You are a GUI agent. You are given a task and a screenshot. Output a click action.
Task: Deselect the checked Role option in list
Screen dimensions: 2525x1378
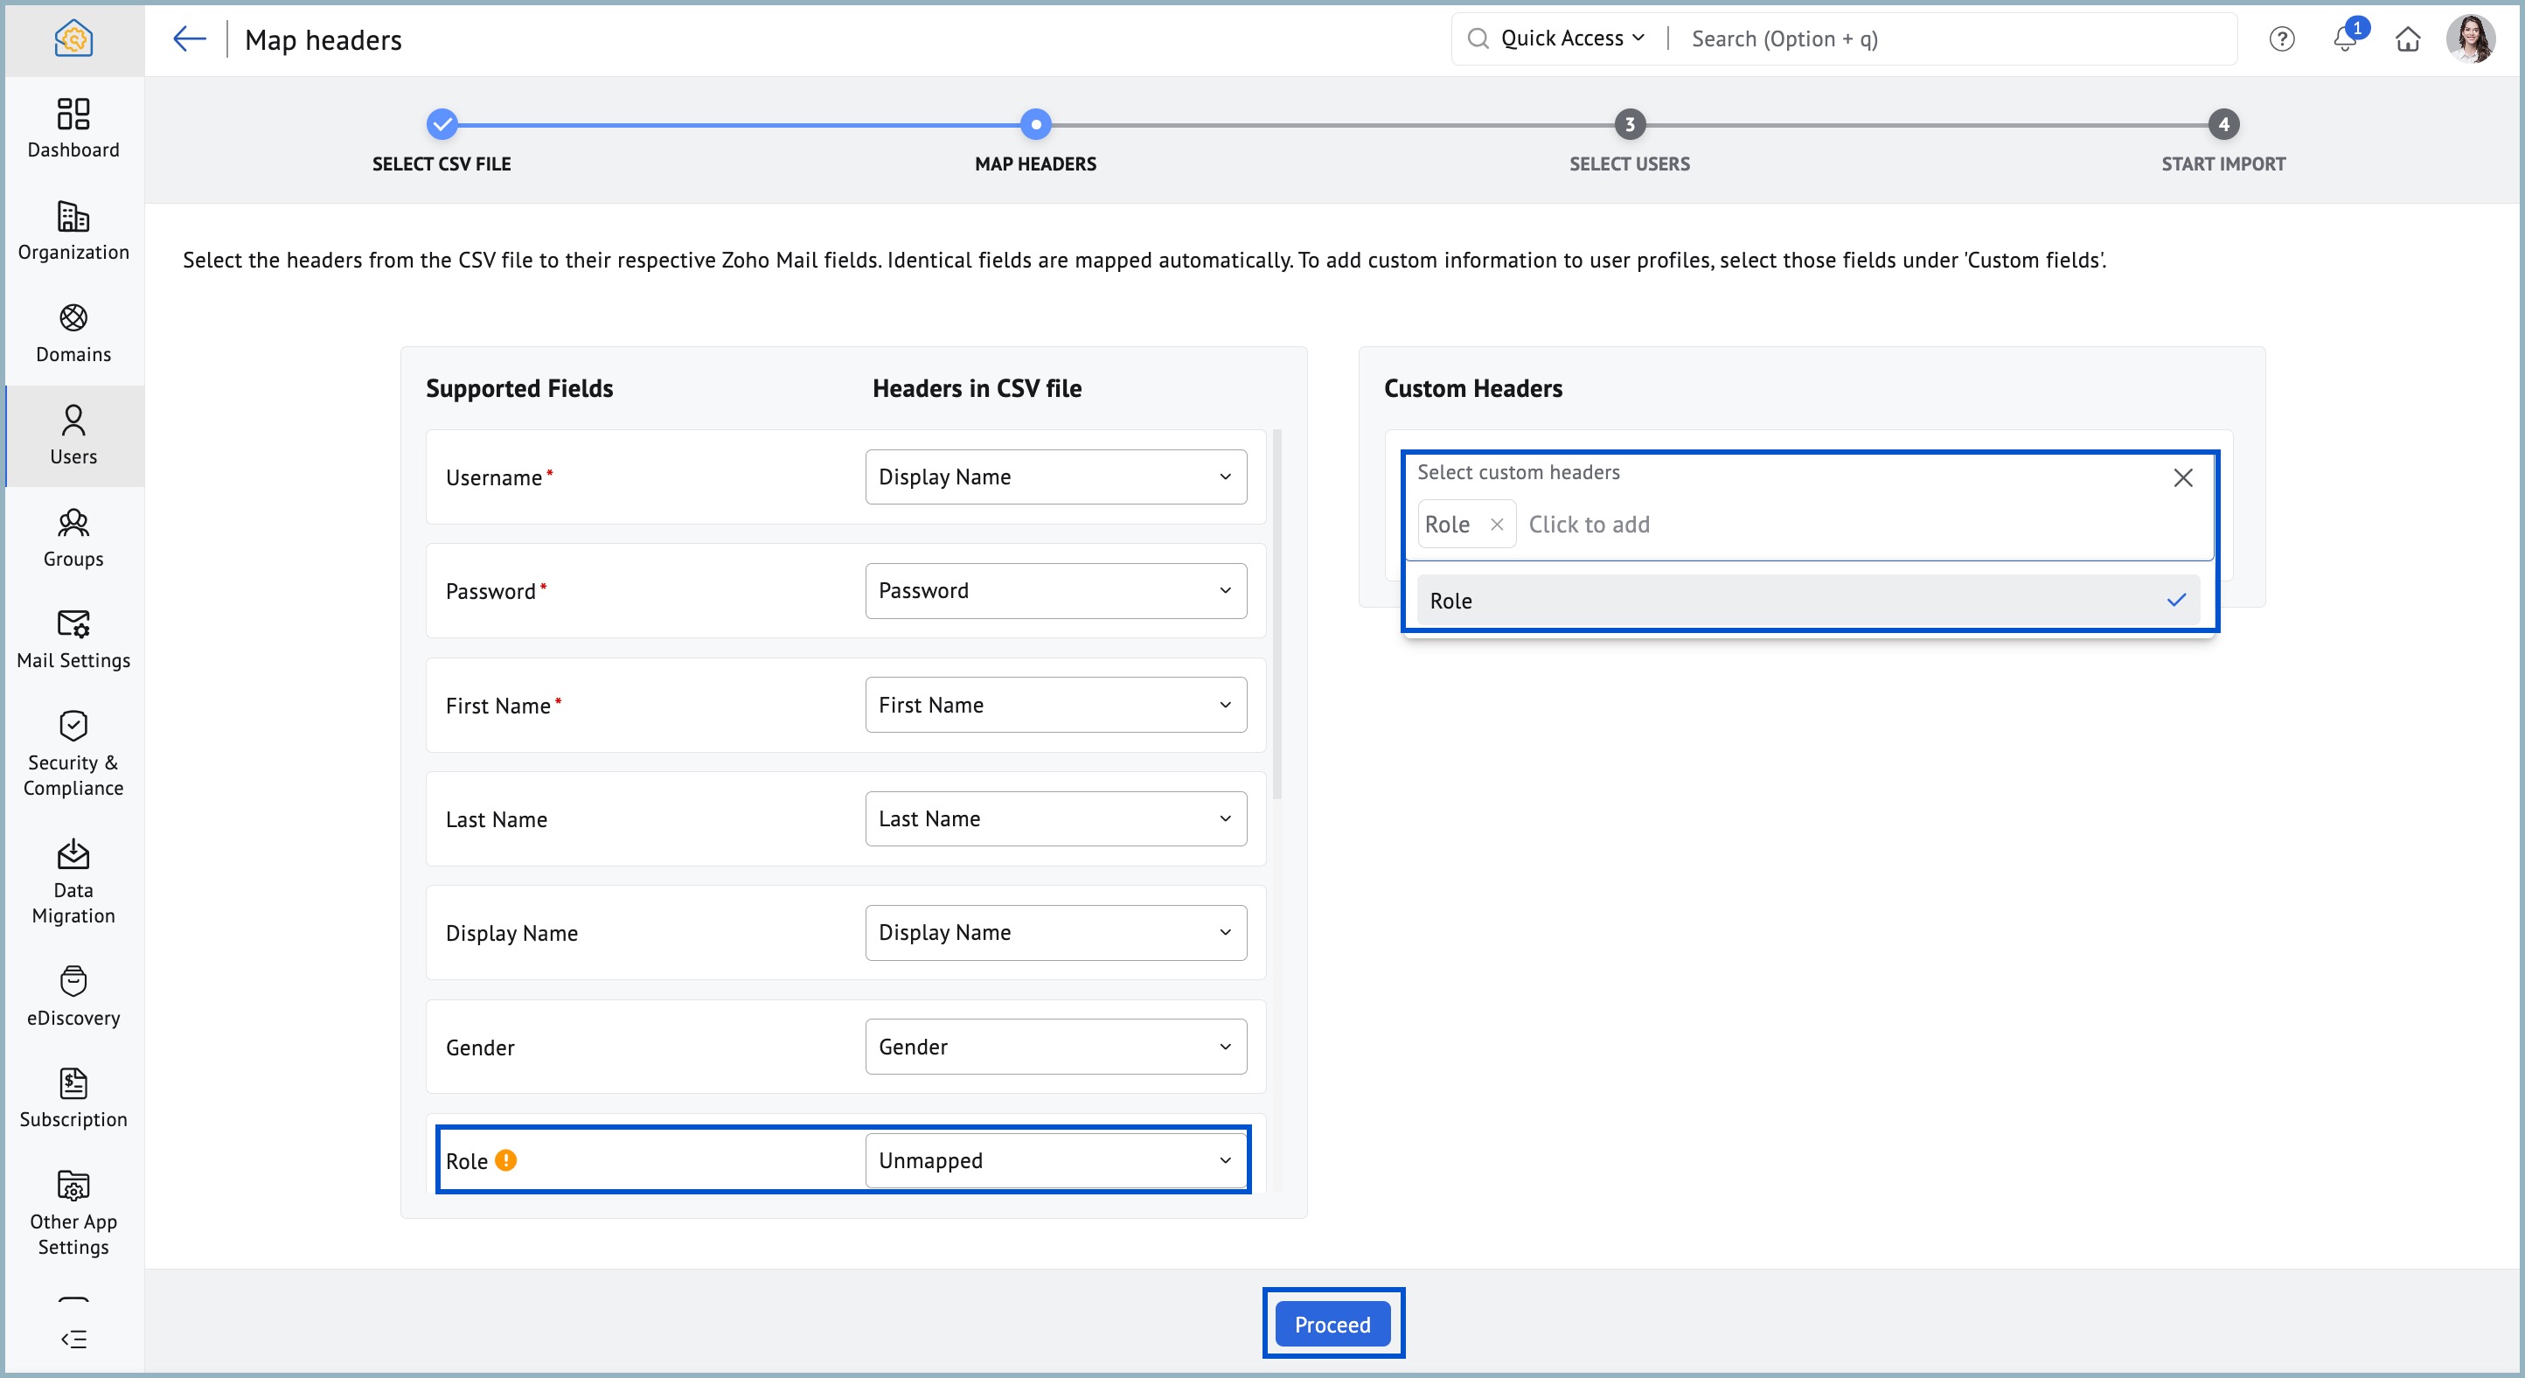click(1807, 601)
